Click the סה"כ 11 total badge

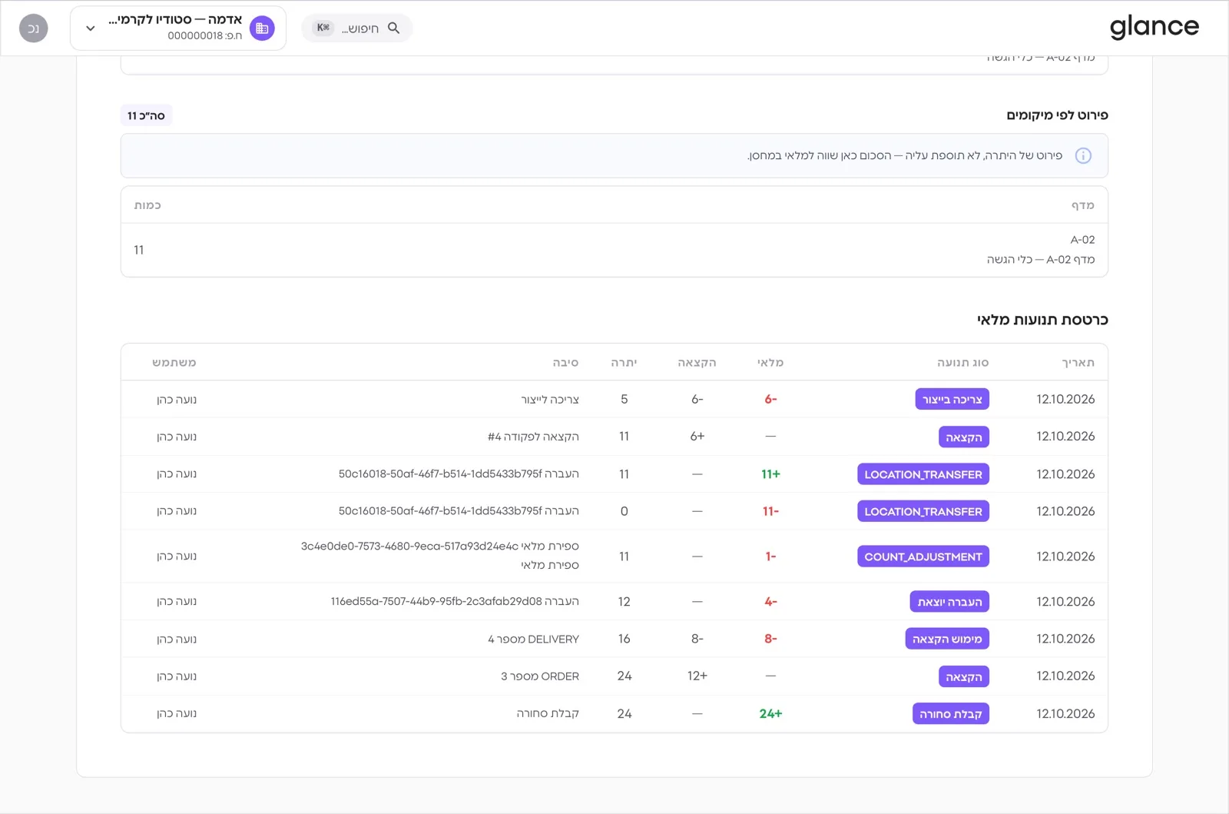click(x=146, y=115)
